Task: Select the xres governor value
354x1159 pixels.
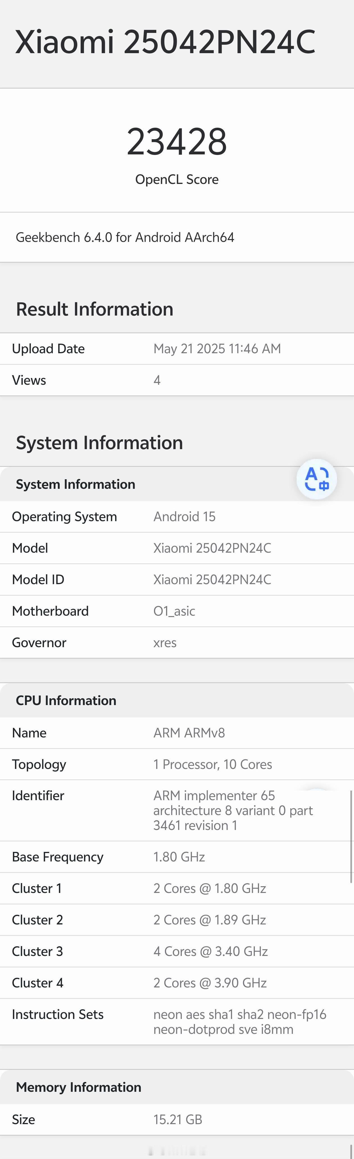Action: 165,643
